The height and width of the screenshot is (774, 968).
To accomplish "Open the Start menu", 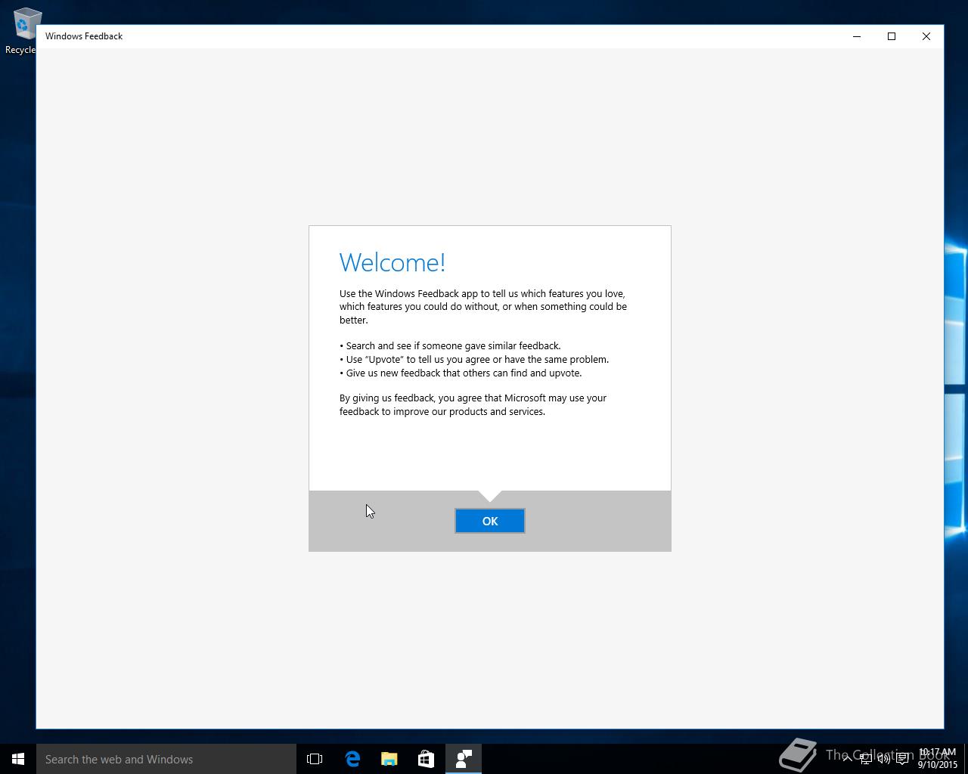I will pyautogui.click(x=18, y=759).
